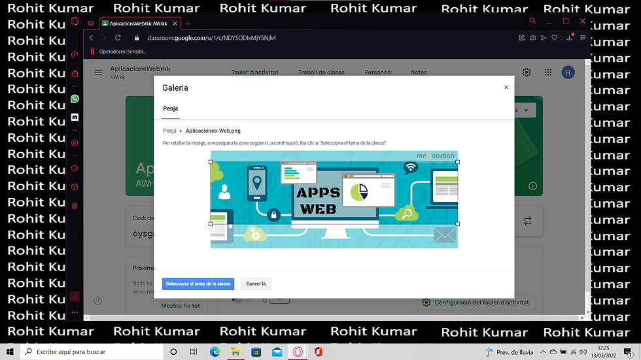Open Opera sidebar settings gear
641x360 pixels.
[x=75, y=206]
